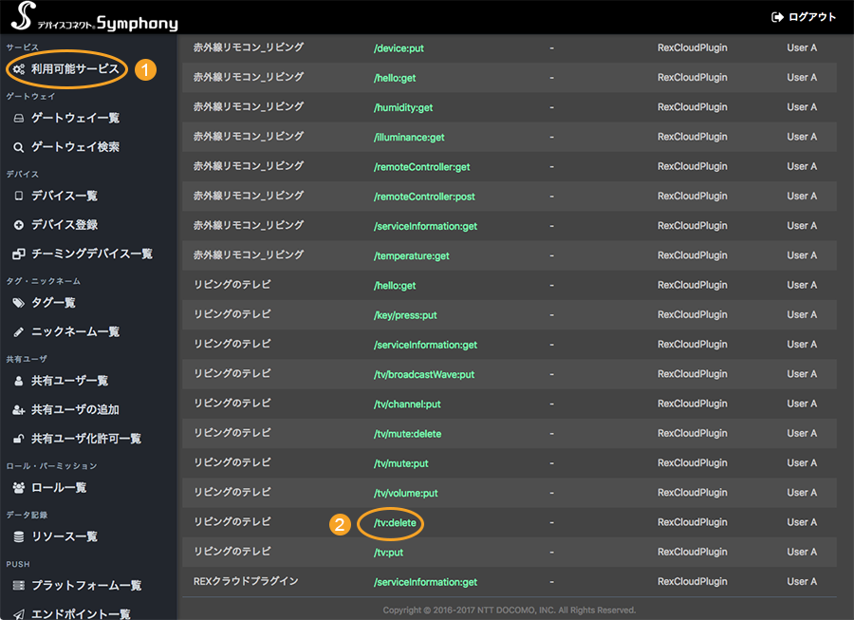Click RexCloudPlugin in the /humidity:get row
Viewport: 854px width, 620px height.
(693, 106)
